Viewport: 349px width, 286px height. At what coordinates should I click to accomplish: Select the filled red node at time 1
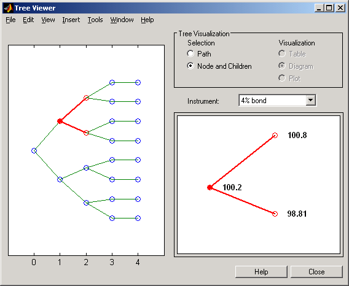(x=60, y=121)
